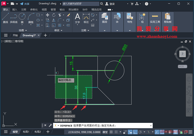Click the Leader annotation tool
The height and width of the screenshot is (136, 194).
(93, 20)
